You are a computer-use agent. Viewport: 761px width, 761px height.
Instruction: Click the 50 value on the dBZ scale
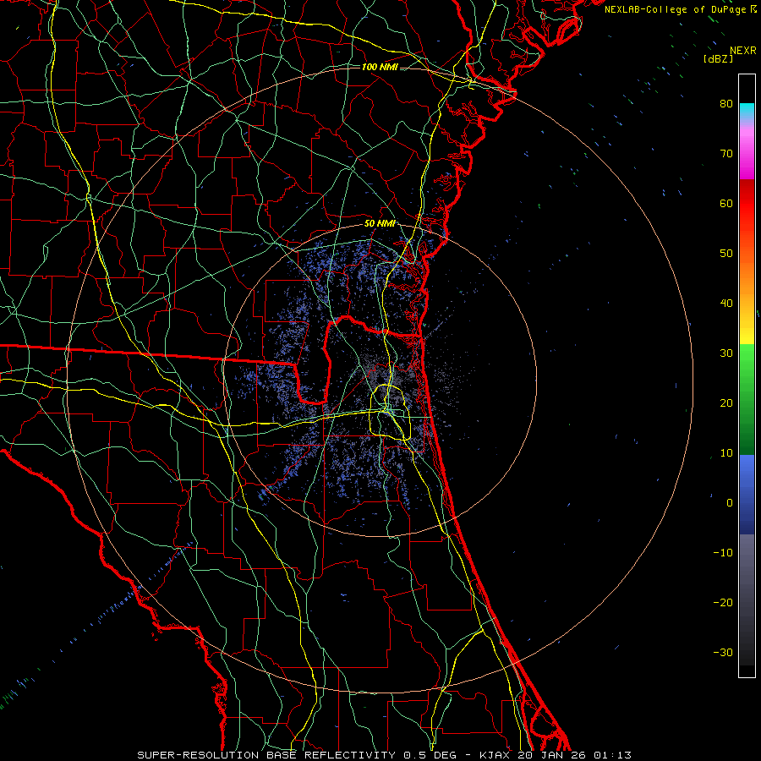click(x=726, y=254)
